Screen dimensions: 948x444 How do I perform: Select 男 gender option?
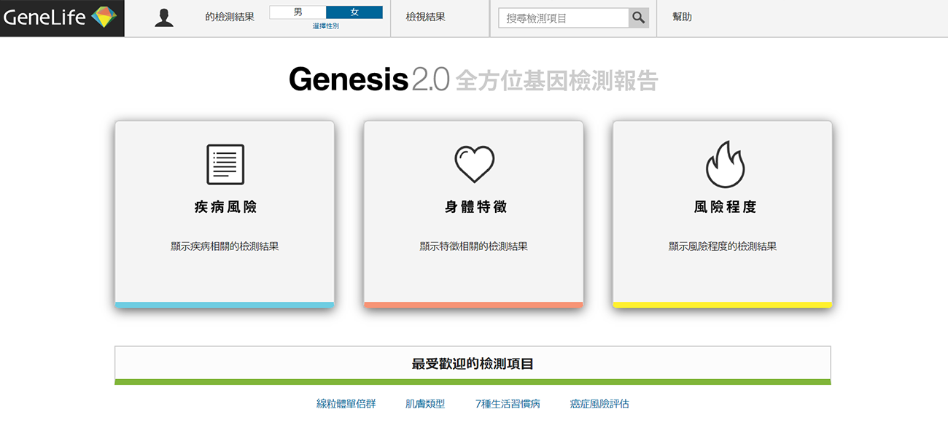click(298, 12)
